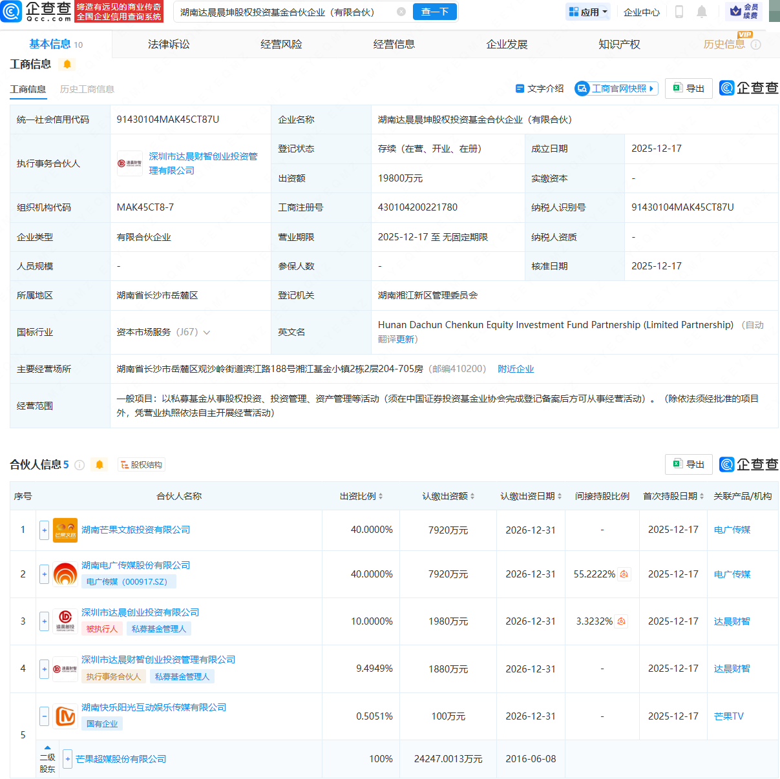Click indirect holding icon beside 55.2222%
780x779 pixels.
(624, 574)
